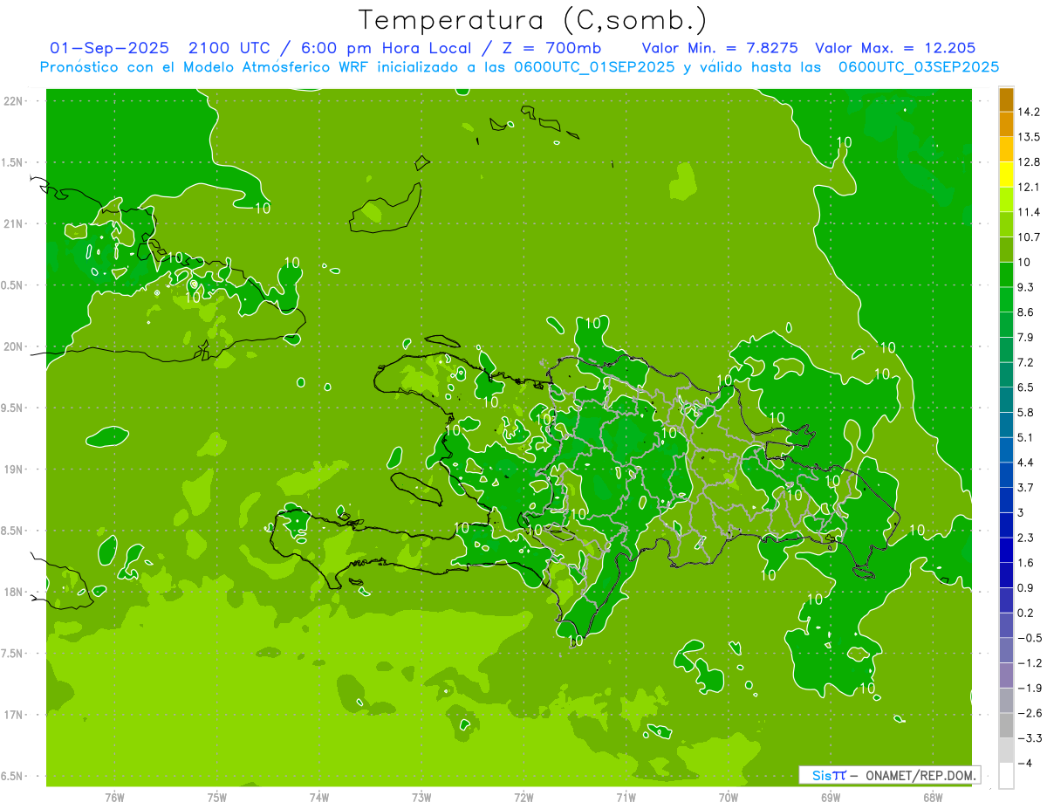Click "0600UTC_03SEP2025" valid-until time text
This screenshot has height=809, width=1047.
click(x=919, y=66)
